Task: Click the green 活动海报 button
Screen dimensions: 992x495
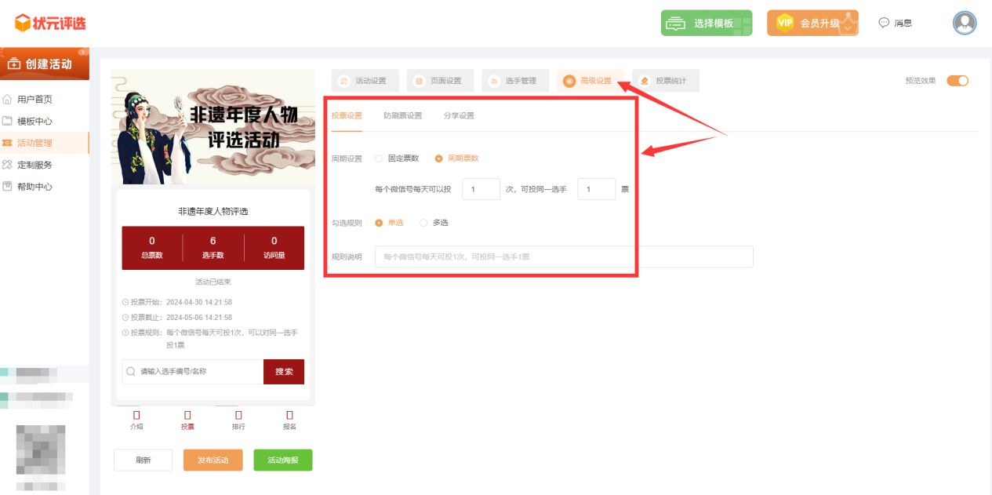Action: pos(282,460)
